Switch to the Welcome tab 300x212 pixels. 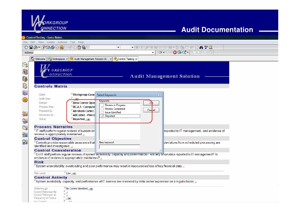pos(38,59)
